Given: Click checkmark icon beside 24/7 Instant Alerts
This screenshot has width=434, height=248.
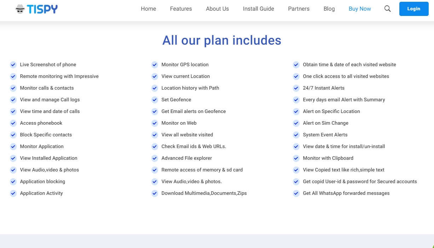Looking at the screenshot, I should (296, 88).
